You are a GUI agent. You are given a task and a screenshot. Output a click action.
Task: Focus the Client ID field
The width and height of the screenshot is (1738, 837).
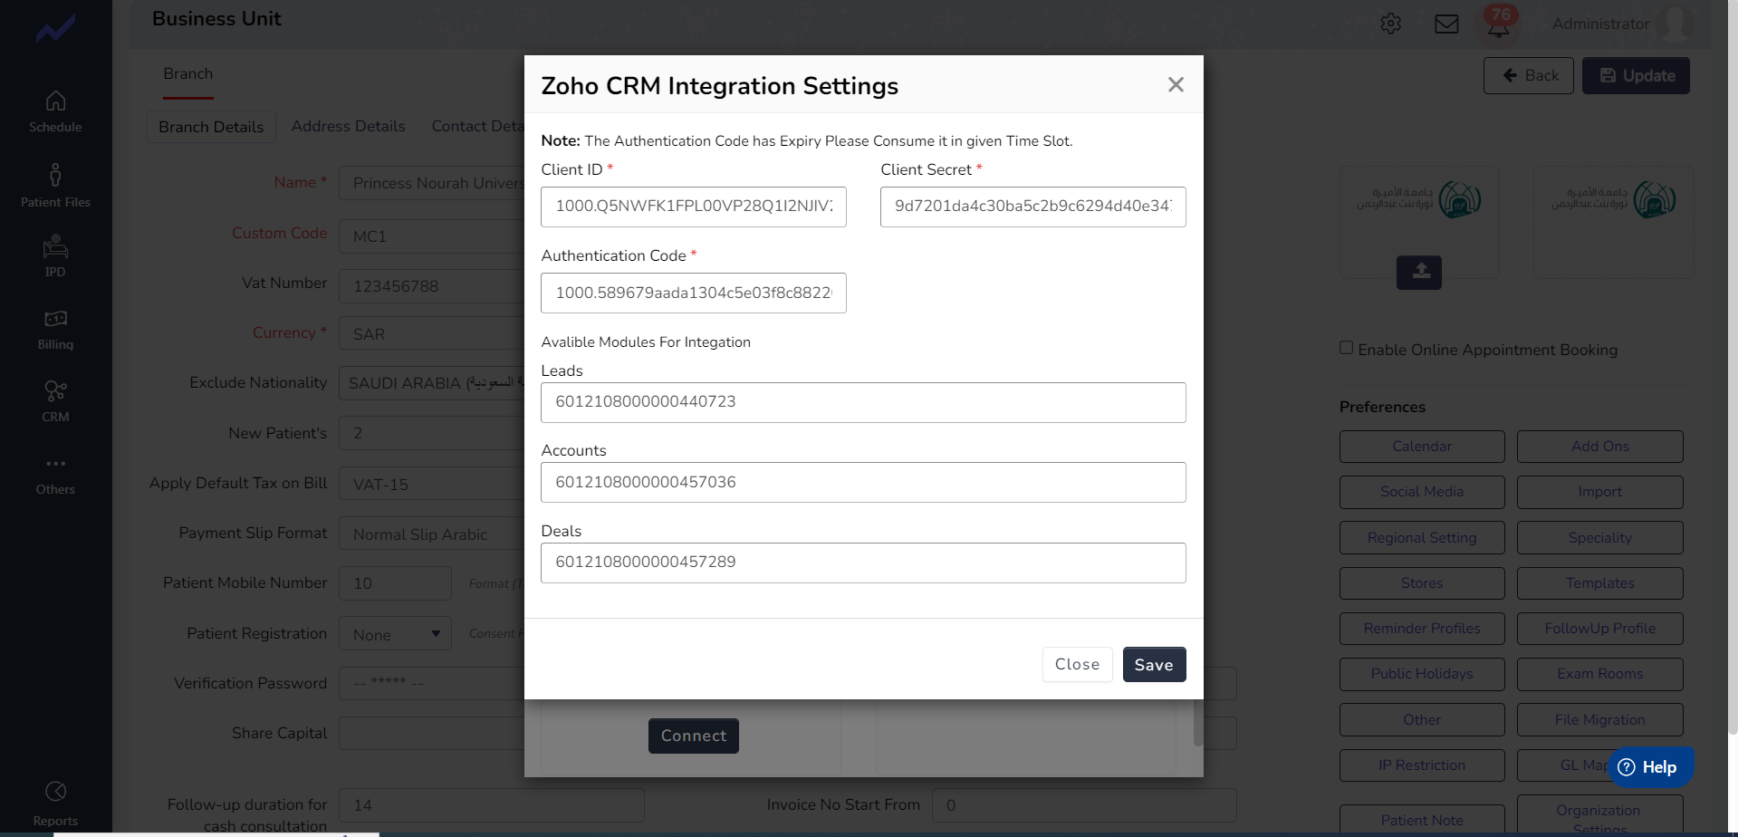[x=693, y=207]
